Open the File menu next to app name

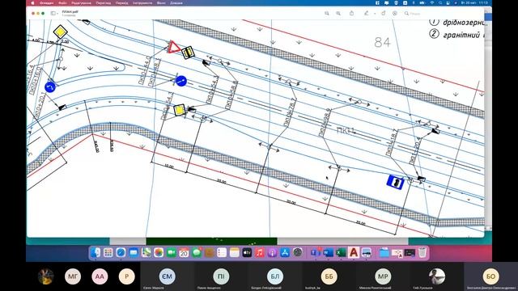[62, 3]
